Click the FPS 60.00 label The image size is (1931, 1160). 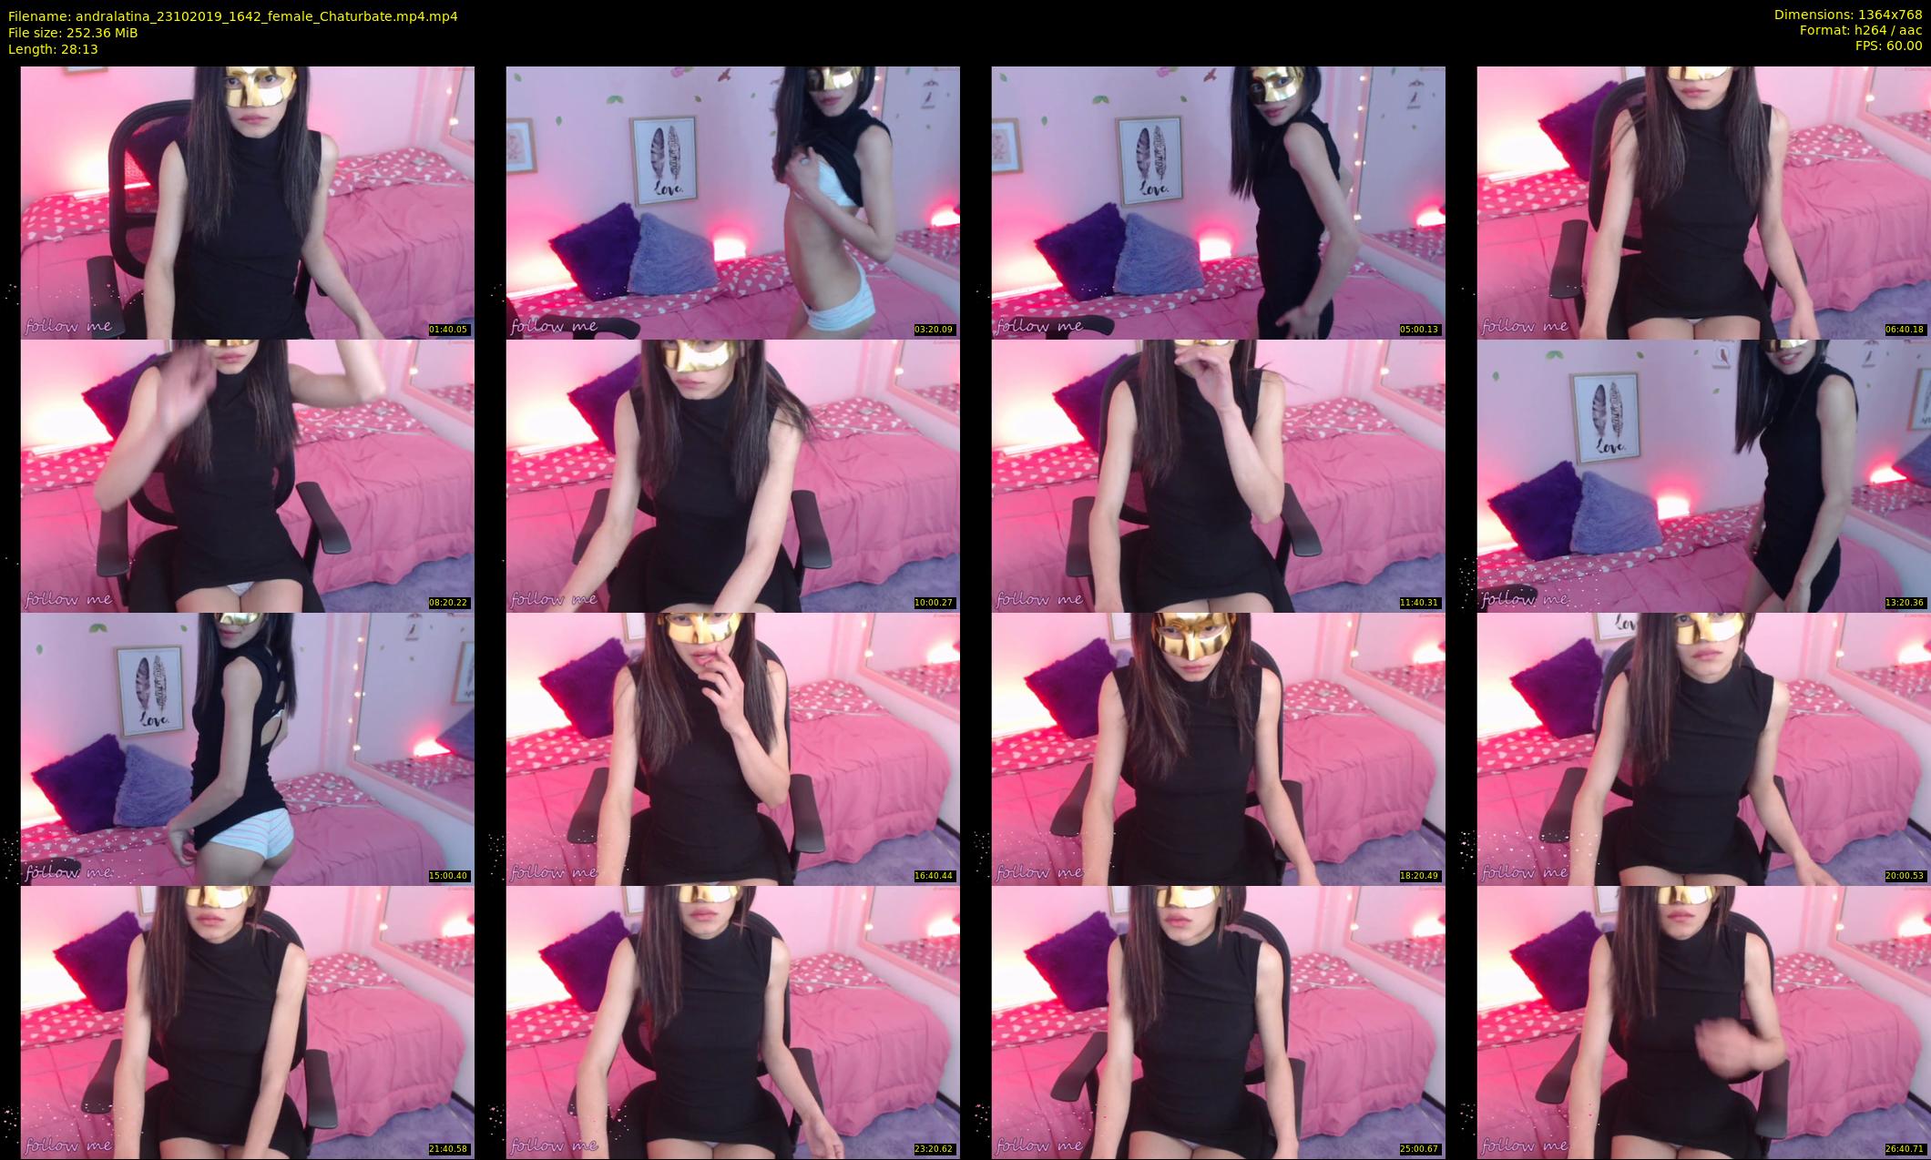click(x=1888, y=46)
